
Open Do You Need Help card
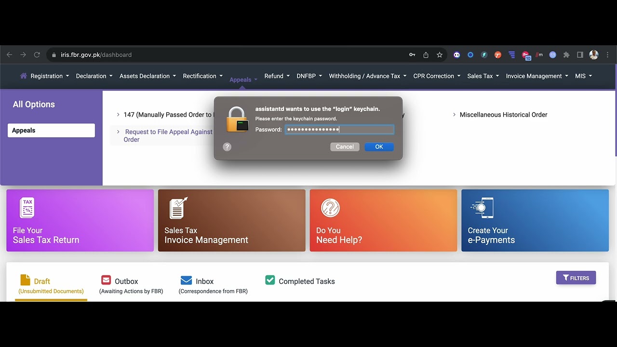tap(383, 220)
